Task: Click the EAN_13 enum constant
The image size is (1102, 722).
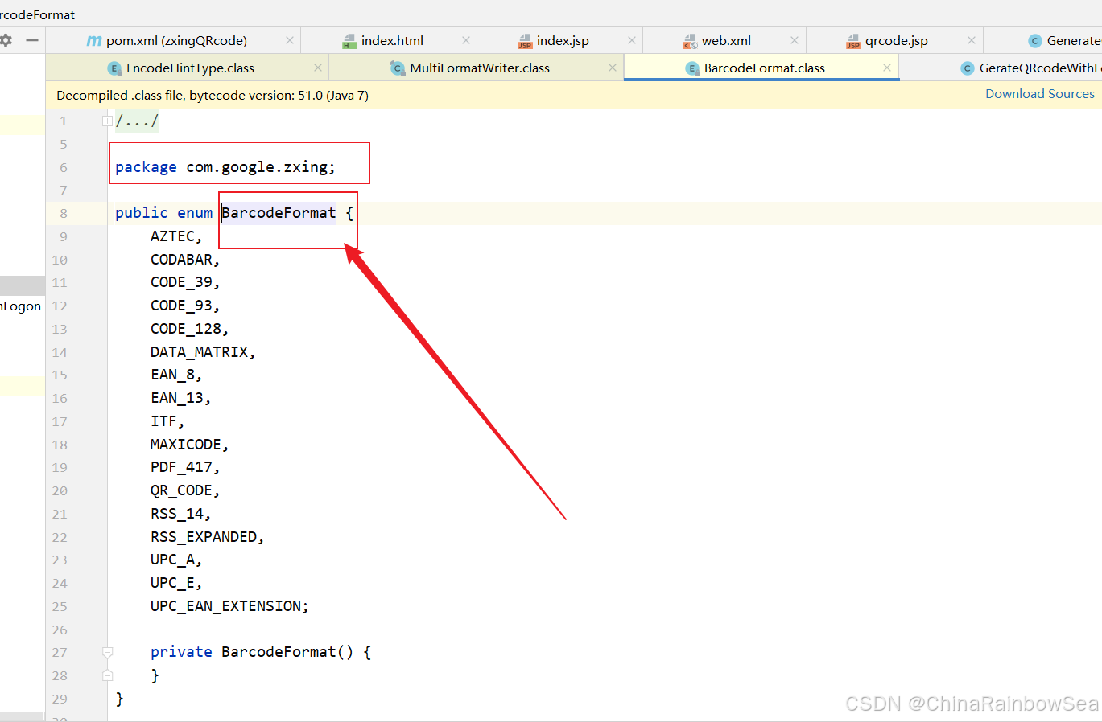Action: tap(177, 398)
